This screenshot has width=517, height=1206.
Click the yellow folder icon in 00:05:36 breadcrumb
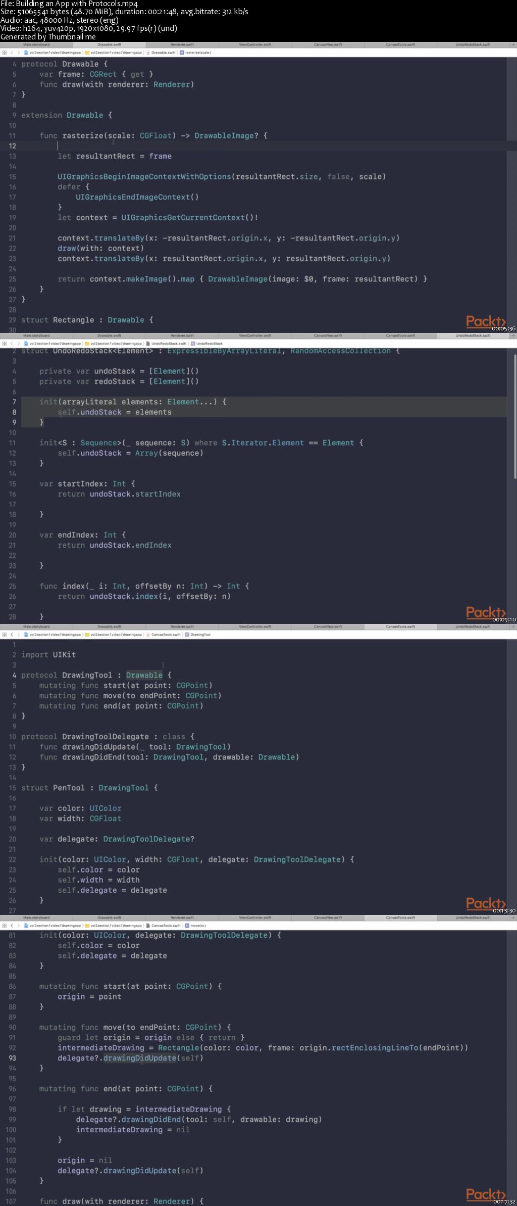(x=87, y=53)
